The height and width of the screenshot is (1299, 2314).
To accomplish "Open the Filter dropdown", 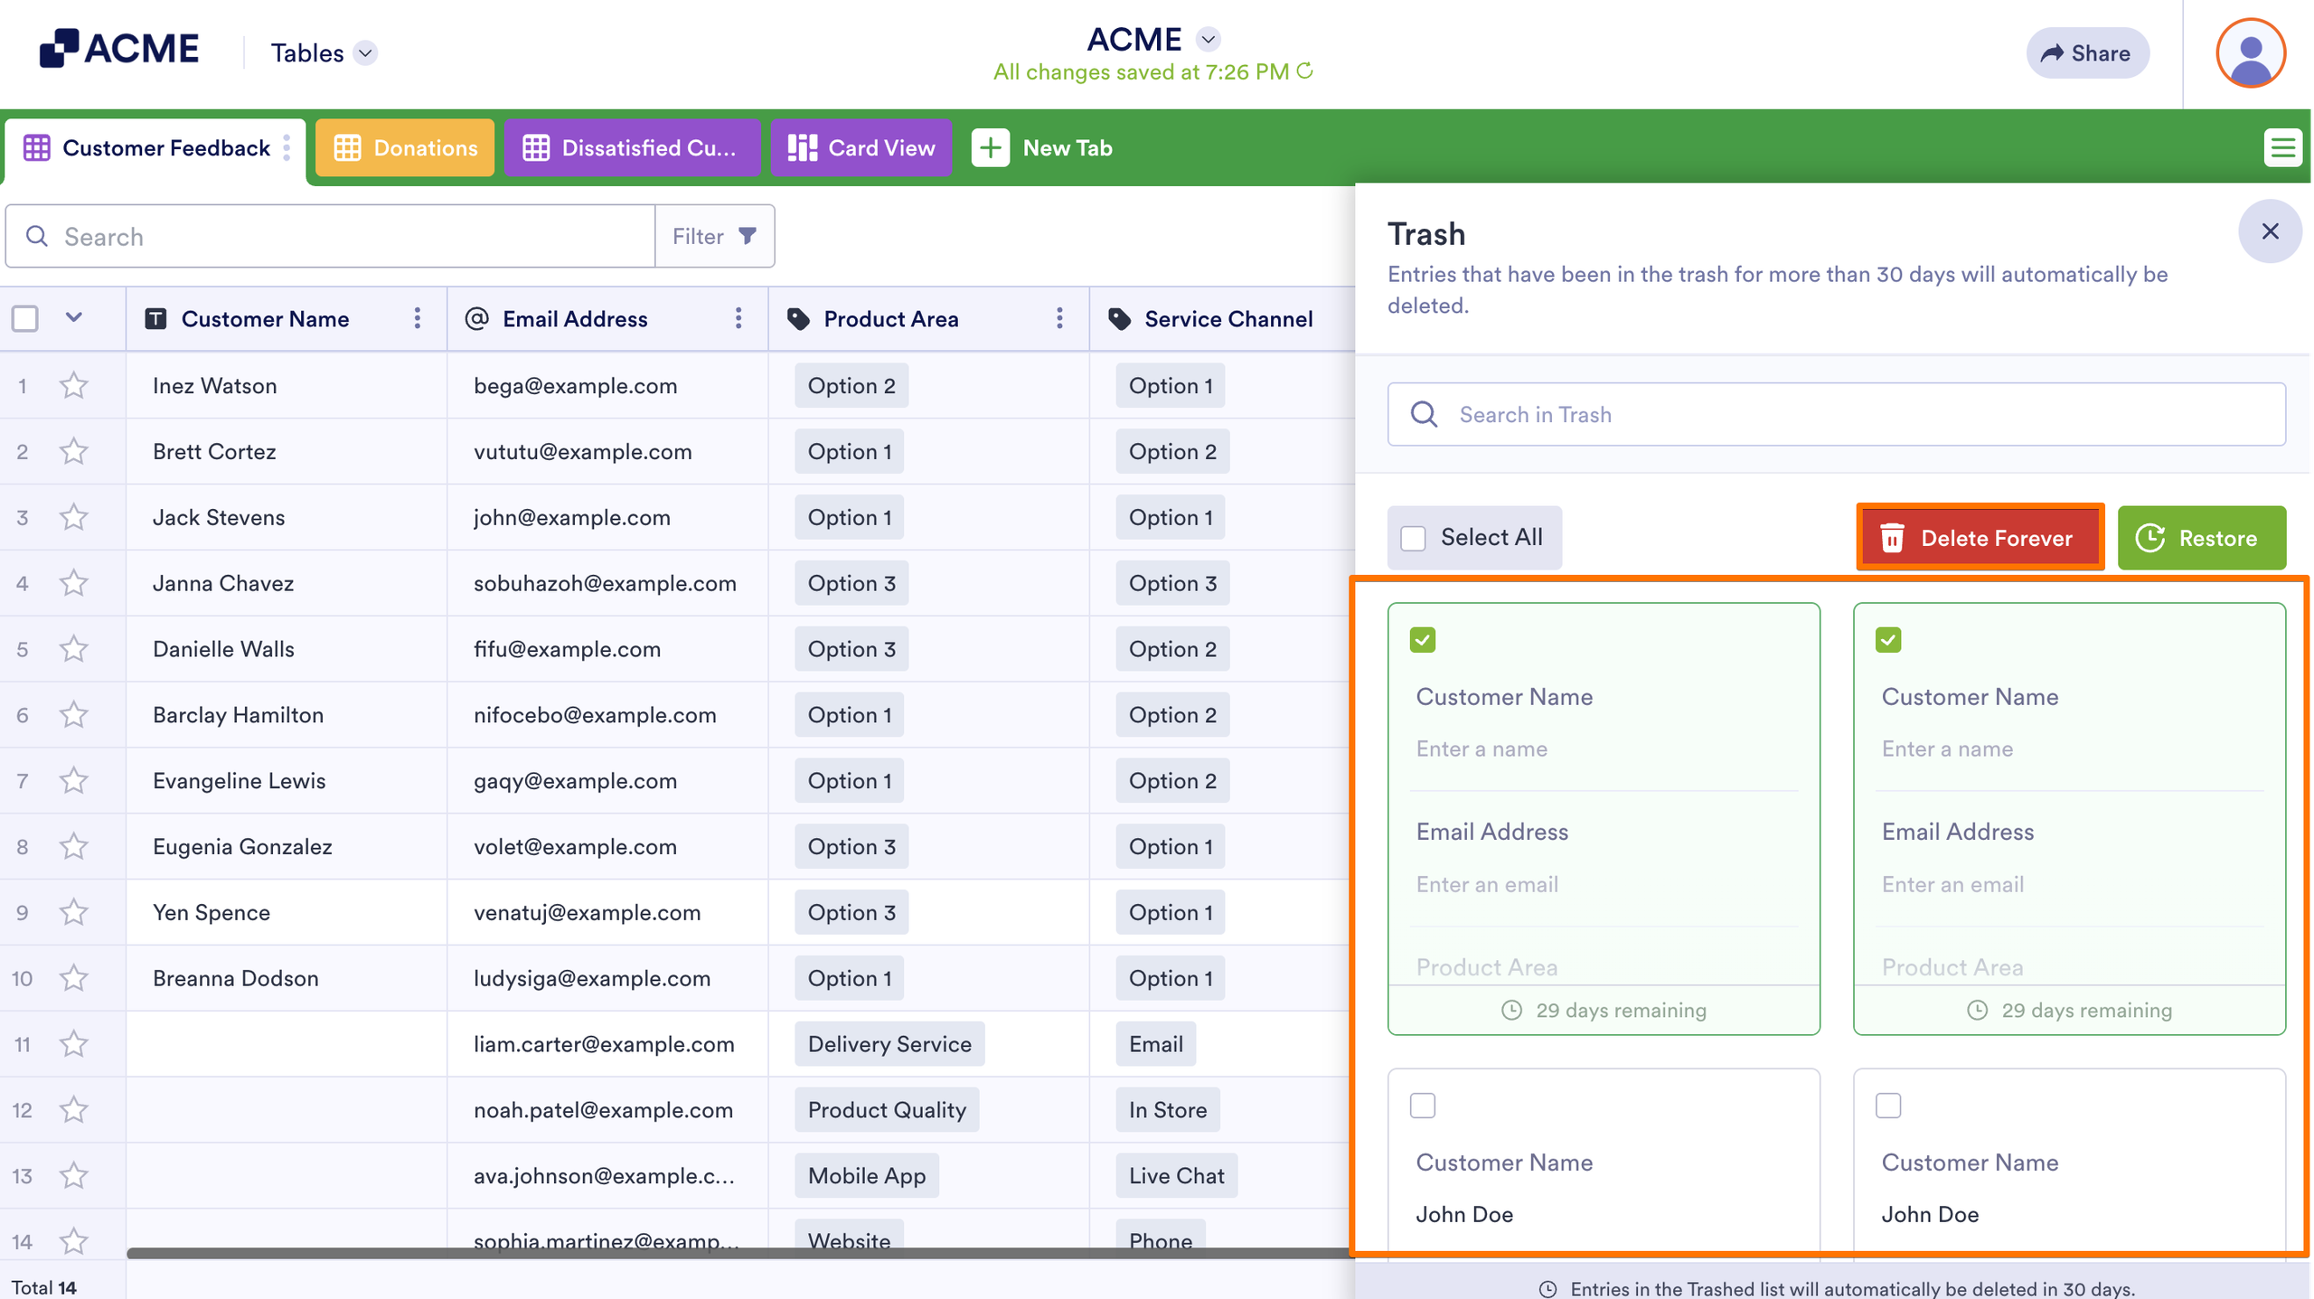I will click(714, 236).
